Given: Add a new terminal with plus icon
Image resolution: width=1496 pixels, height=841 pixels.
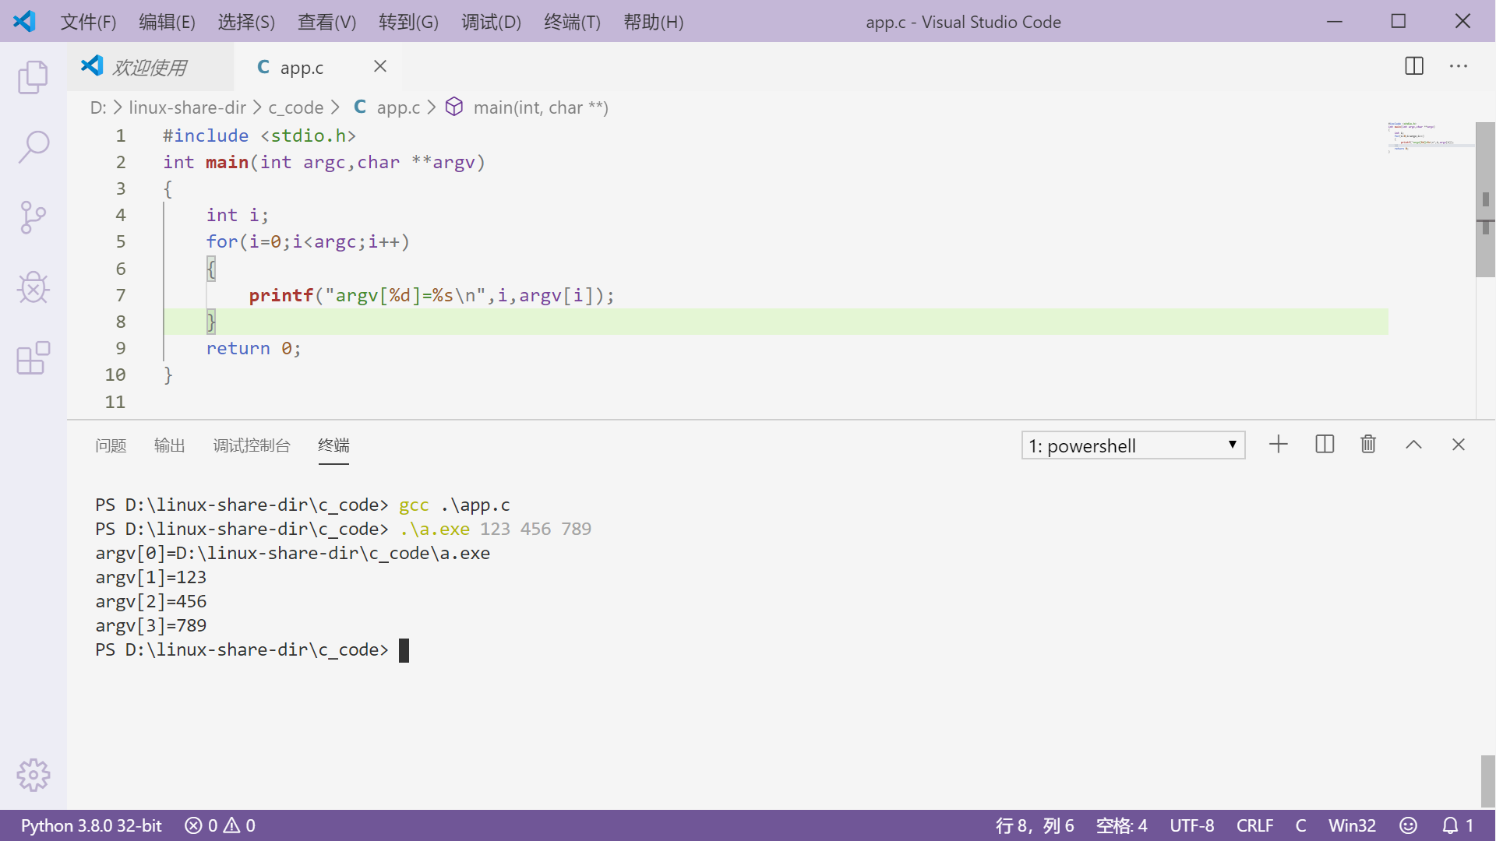Looking at the screenshot, I should 1279,445.
